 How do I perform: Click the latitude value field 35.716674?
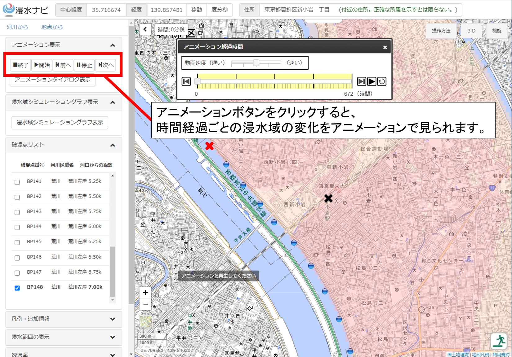tap(106, 10)
